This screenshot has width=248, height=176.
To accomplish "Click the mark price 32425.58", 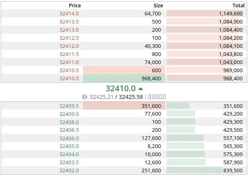I will click(x=131, y=97).
